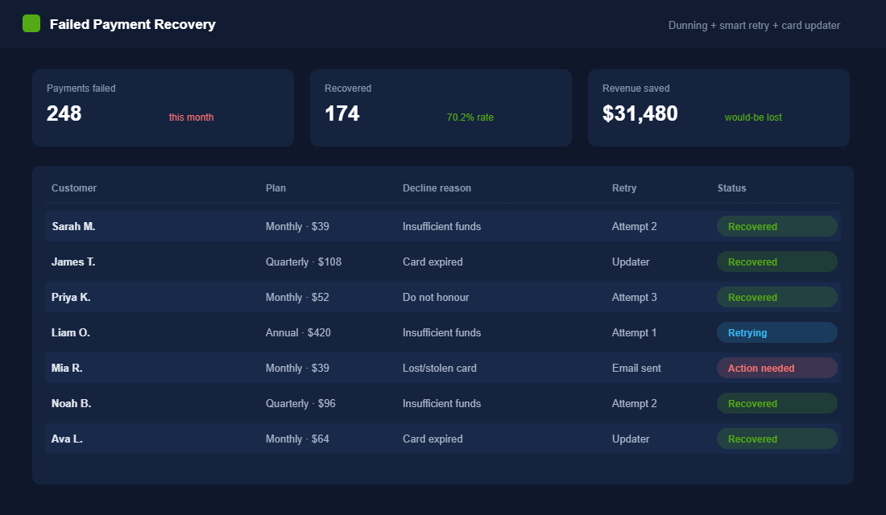Select the Revenue saved value $31,480
Screen dimensions: 886x515
(640, 113)
